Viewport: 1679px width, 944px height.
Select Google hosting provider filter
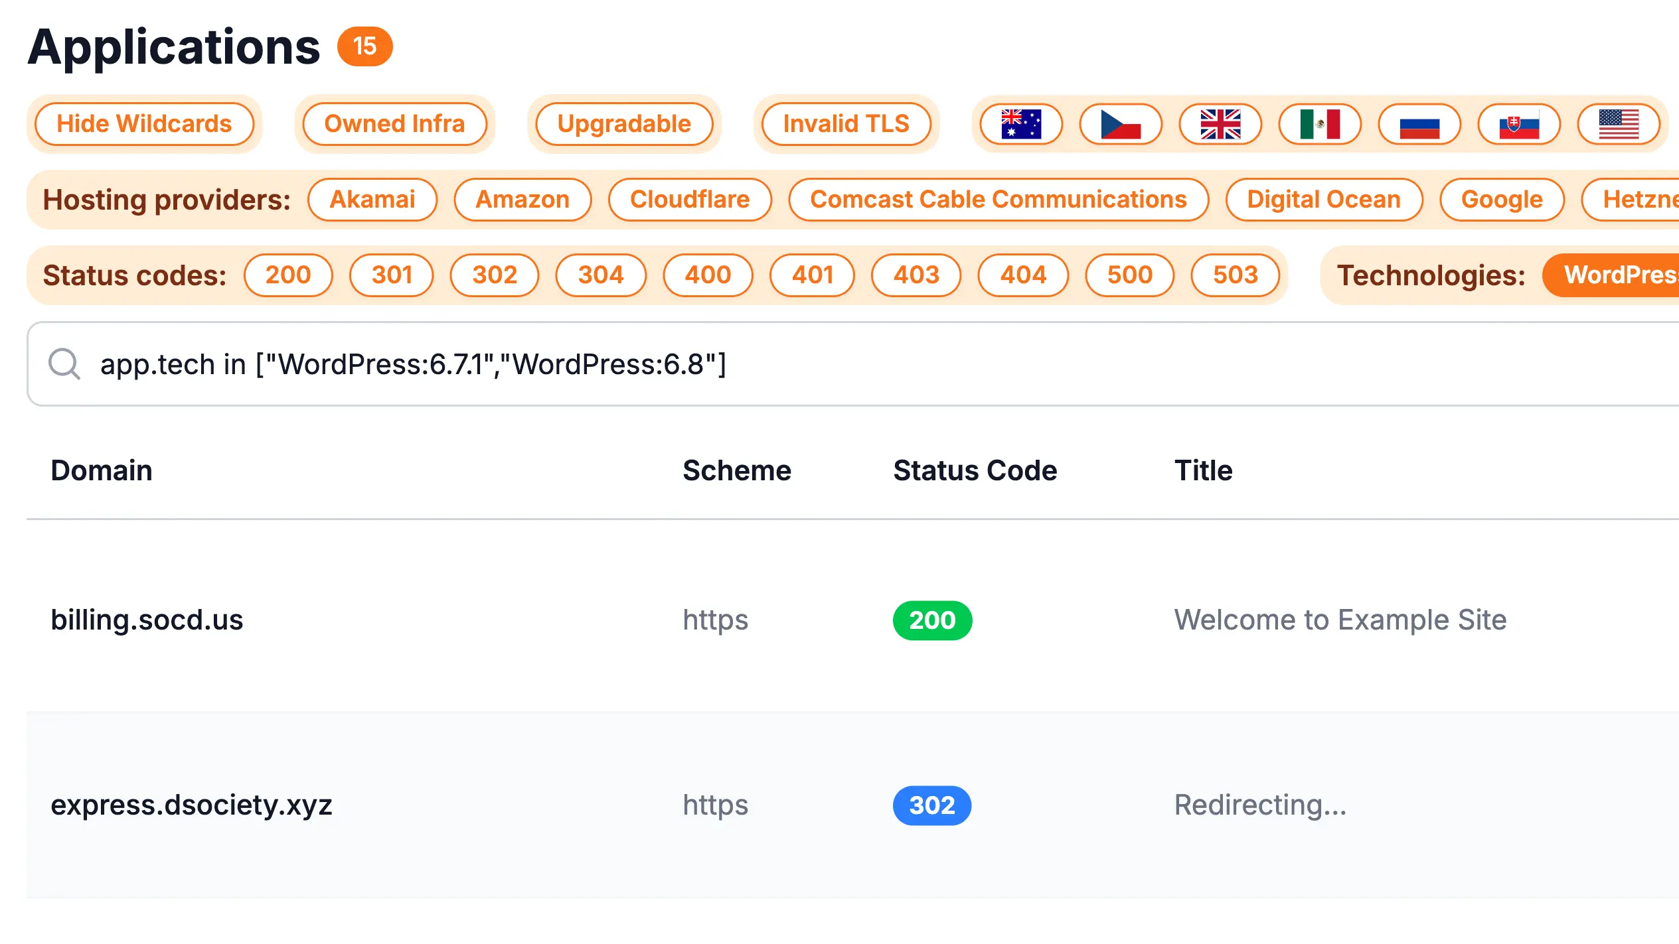tap(1502, 200)
